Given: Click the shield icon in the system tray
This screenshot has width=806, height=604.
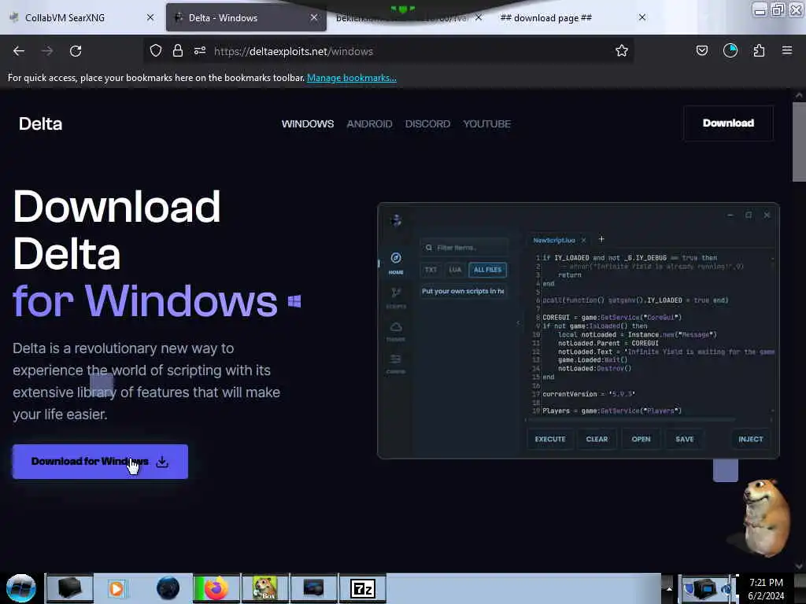Looking at the screenshot, I should pos(690,588).
